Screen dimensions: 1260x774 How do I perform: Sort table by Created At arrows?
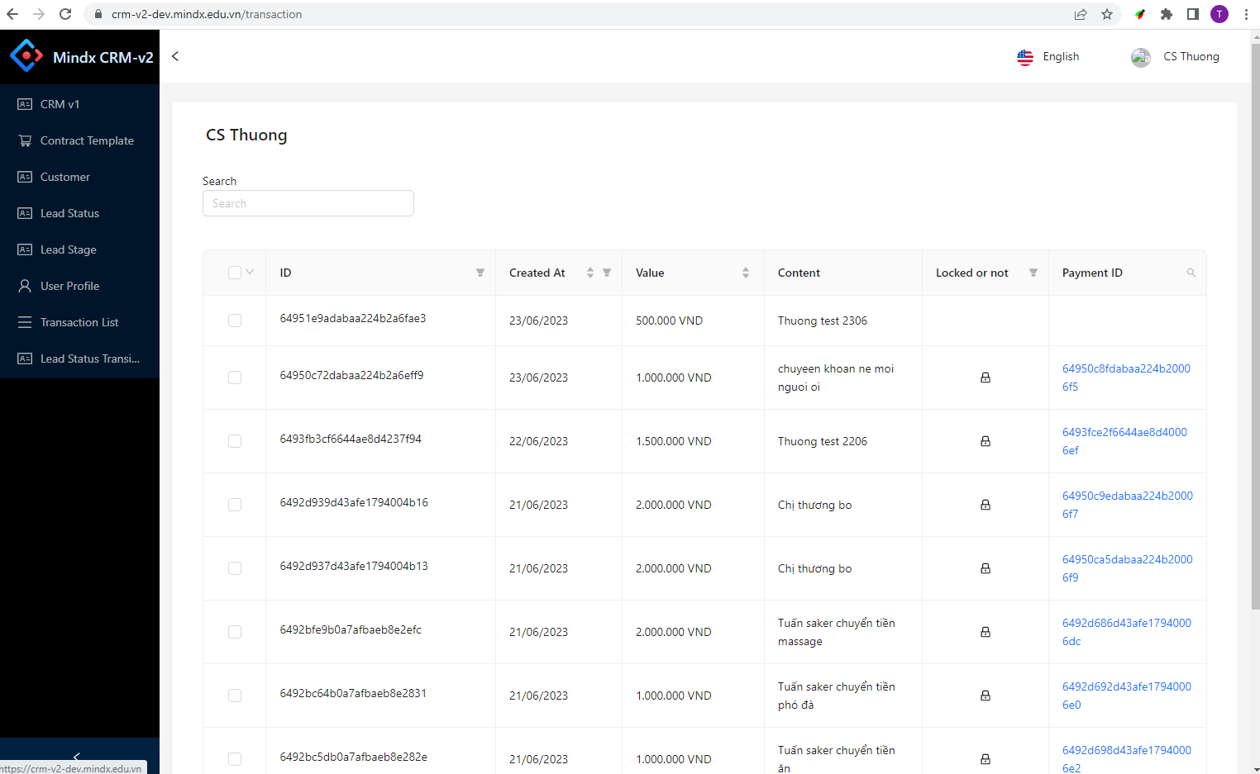click(x=590, y=273)
